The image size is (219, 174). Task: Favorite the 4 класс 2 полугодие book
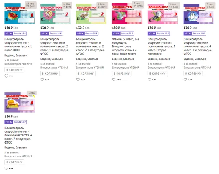pos(6,168)
